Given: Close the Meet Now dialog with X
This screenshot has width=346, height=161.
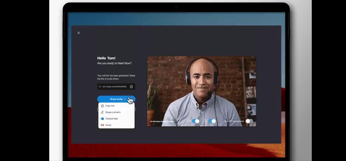Looking at the screenshot, I should [x=78, y=33].
